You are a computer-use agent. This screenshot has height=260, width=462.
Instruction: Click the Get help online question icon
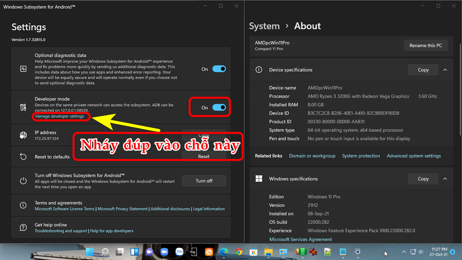tap(23, 227)
